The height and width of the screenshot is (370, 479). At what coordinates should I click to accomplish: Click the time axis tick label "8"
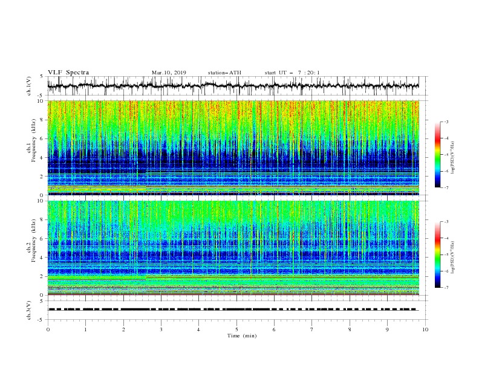click(x=350, y=329)
